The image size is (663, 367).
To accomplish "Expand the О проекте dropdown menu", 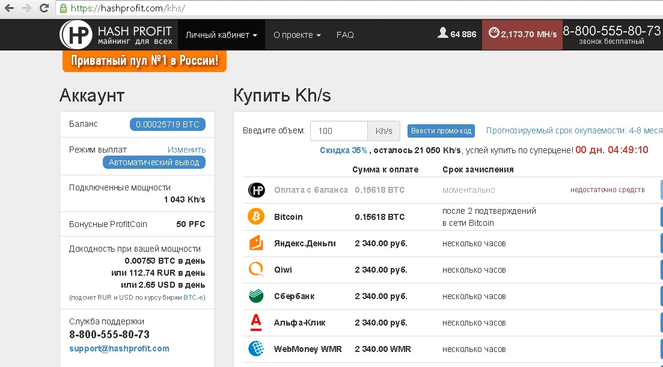I will [297, 35].
